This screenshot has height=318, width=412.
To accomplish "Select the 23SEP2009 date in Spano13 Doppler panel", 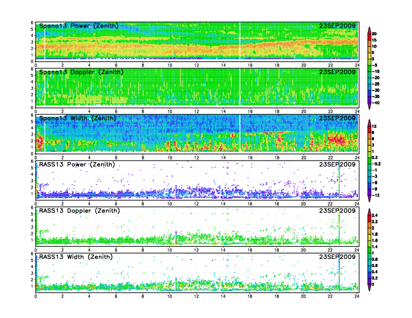I will click(x=337, y=72).
